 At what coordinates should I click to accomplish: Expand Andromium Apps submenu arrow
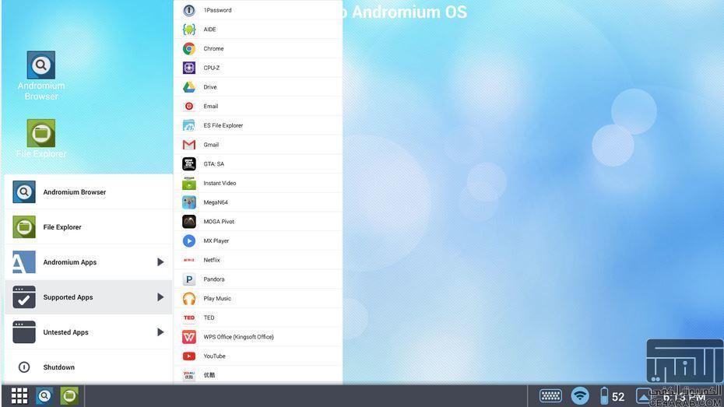(x=160, y=262)
